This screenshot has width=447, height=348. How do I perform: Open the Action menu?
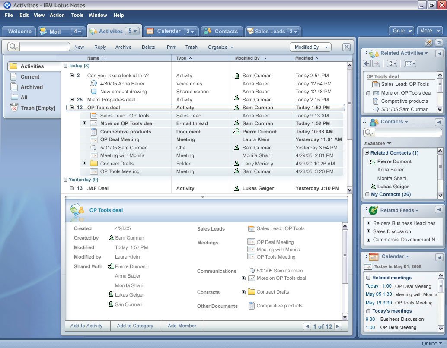click(57, 15)
